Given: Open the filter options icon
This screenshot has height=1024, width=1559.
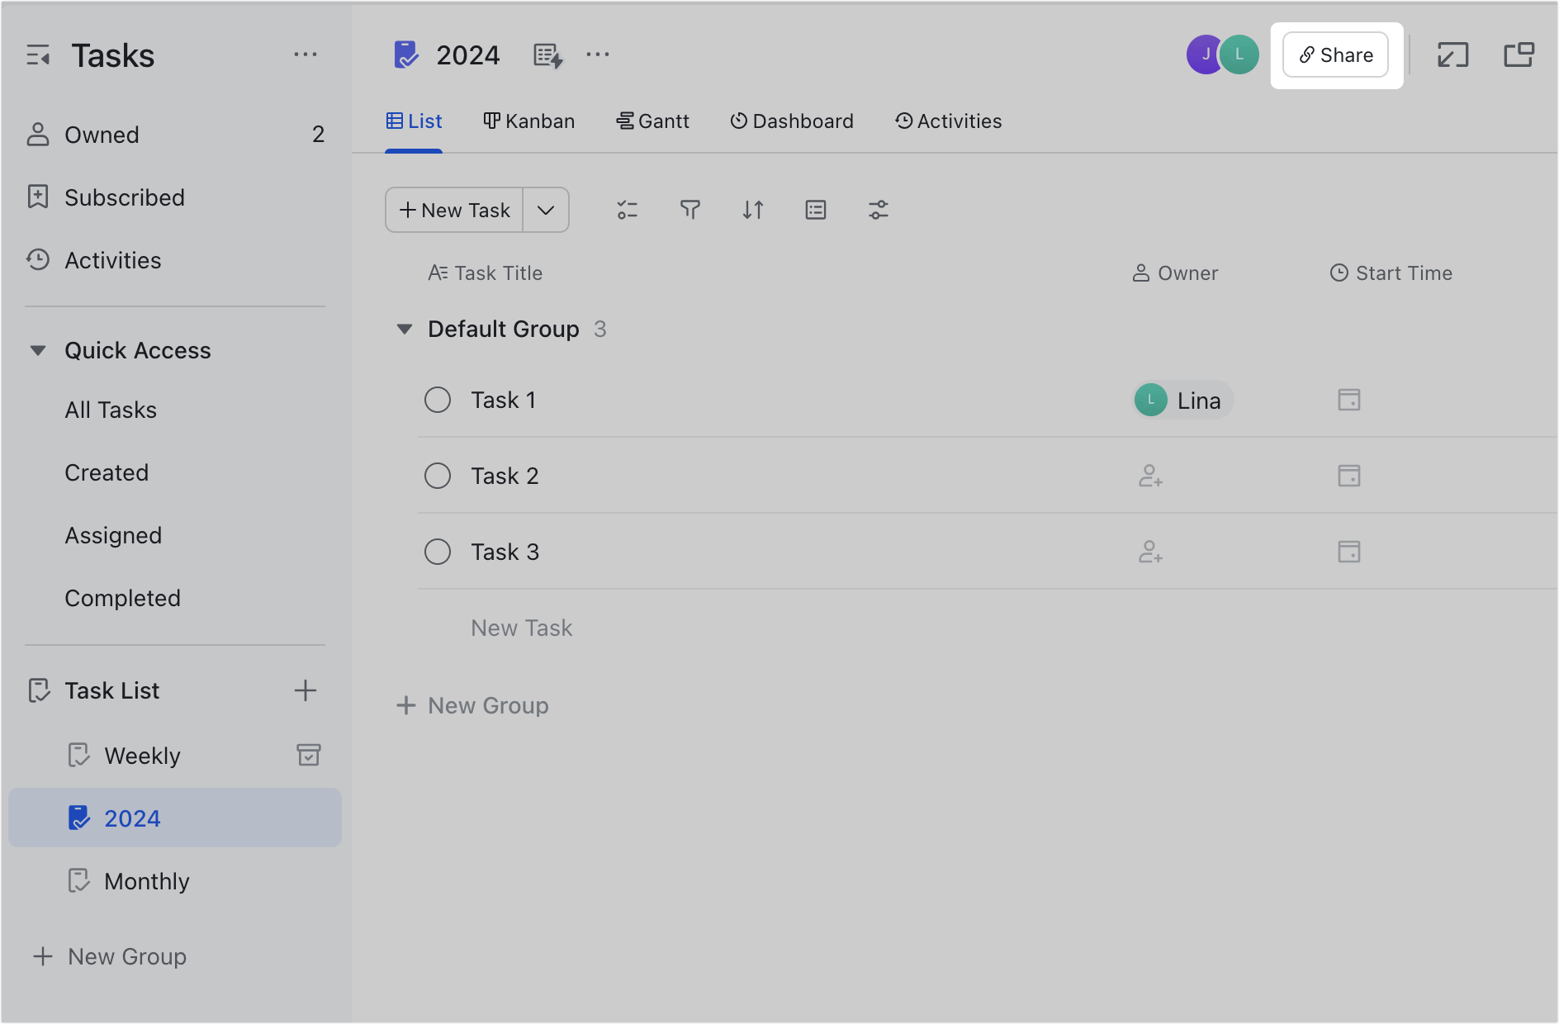Looking at the screenshot, I should click(x=690, y=210).
